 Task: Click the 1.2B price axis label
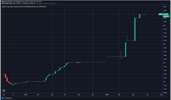[x=165, y=89]
